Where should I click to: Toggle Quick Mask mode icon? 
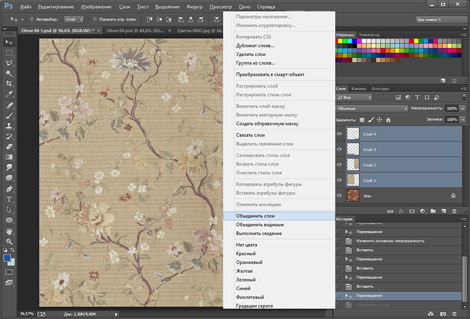click(9, 272)
